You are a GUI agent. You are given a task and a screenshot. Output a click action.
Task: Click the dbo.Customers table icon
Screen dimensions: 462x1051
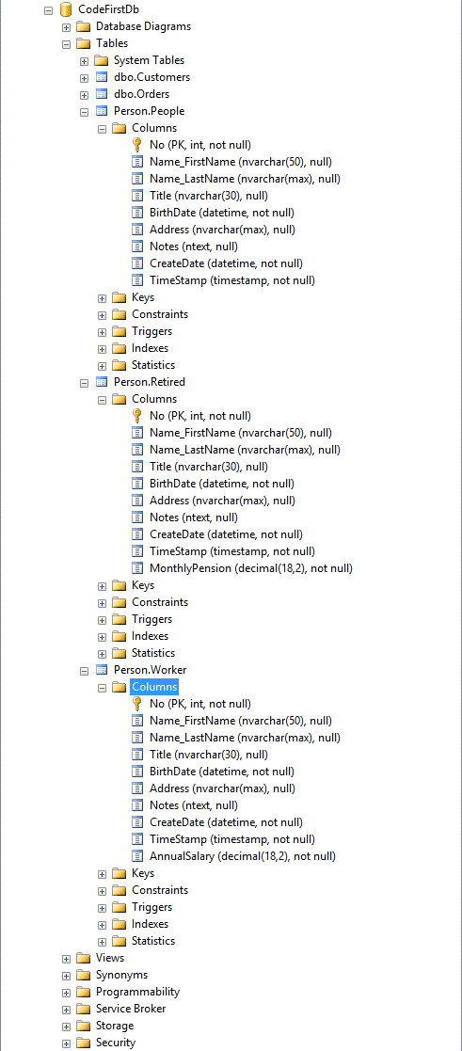(x=102, y=77)
